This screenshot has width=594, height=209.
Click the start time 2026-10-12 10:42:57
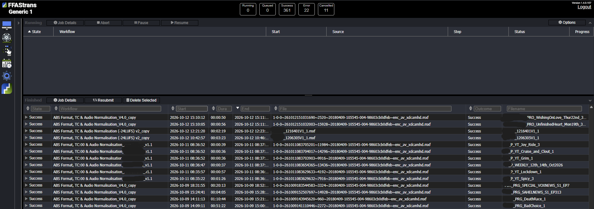tap(187, 138)
